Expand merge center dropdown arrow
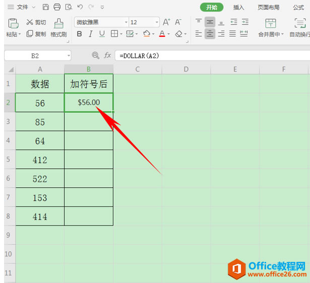 click(282, 34)
